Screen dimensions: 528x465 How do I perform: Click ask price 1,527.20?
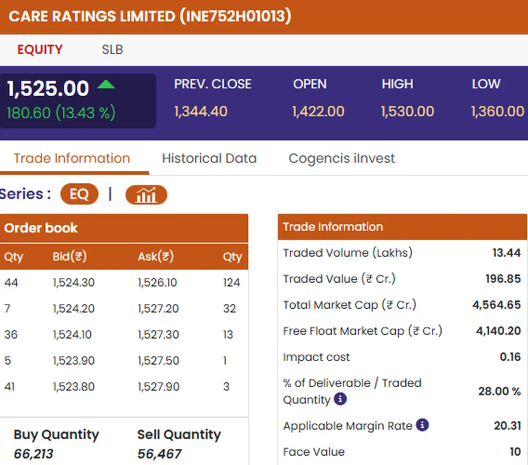tap(158, 308)
